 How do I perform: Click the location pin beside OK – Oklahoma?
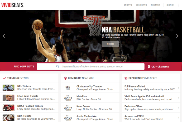149,67
